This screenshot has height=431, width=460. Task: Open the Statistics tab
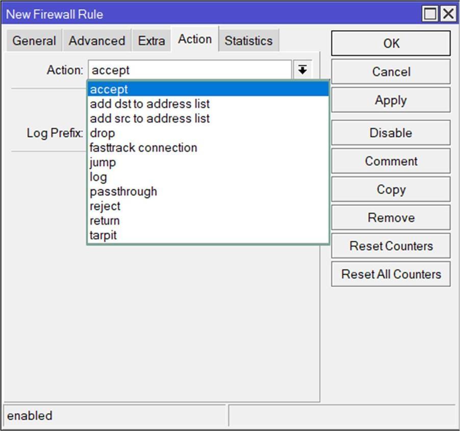[248, 41]
